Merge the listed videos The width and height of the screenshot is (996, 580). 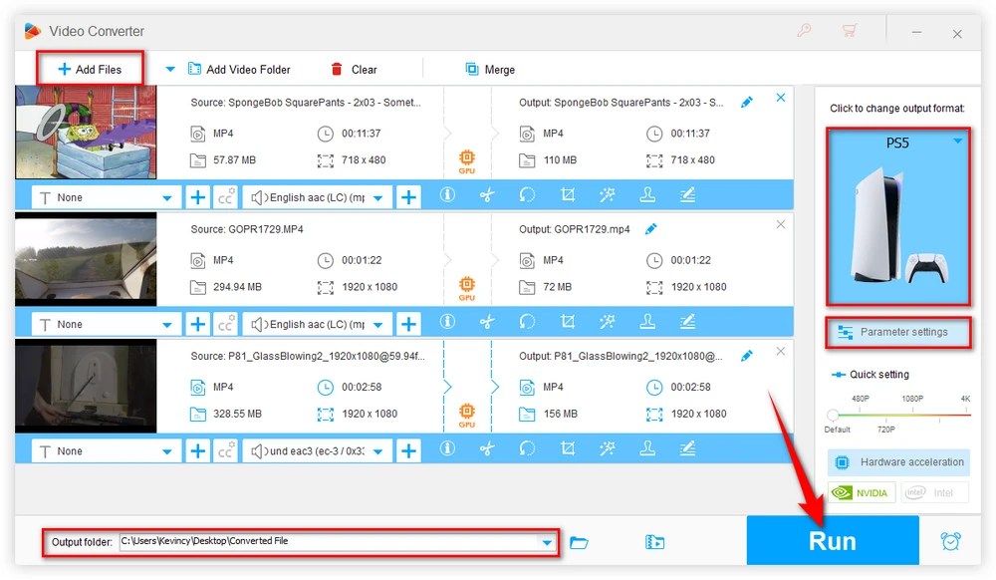tap(490, 69)
